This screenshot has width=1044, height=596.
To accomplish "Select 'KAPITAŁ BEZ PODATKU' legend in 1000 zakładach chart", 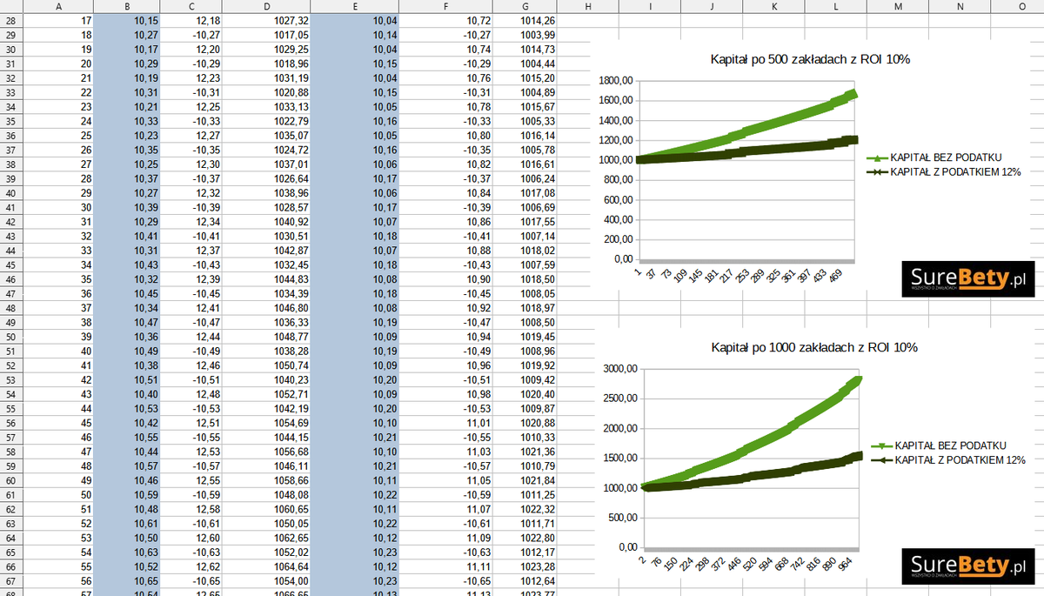I will click(x=939, y=445).
